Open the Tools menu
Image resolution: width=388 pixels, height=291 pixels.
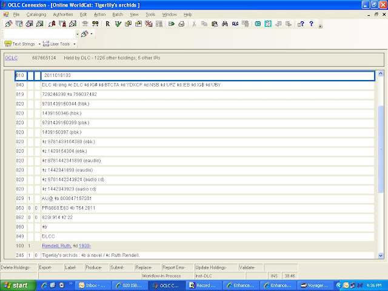[x=150, y=15]
